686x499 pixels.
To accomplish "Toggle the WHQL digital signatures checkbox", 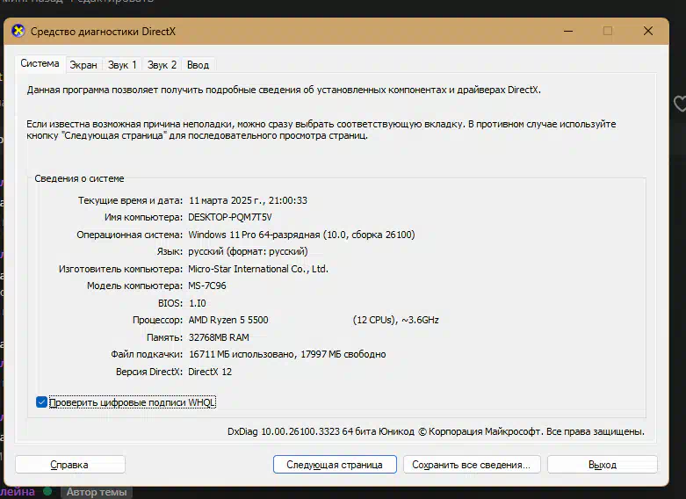I will point(41,401).
